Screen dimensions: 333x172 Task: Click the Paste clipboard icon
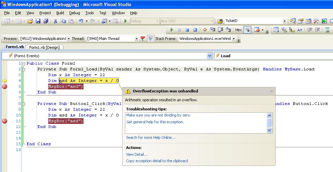click(71, 21)
